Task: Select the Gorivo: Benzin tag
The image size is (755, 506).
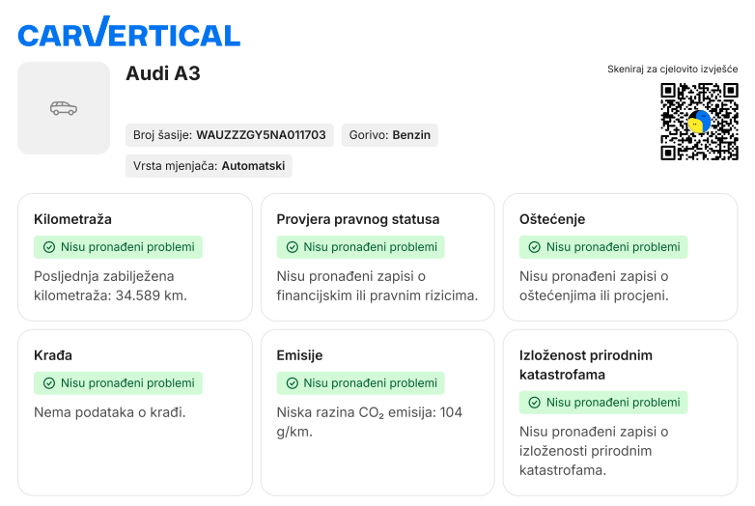Action: [389, 135]
